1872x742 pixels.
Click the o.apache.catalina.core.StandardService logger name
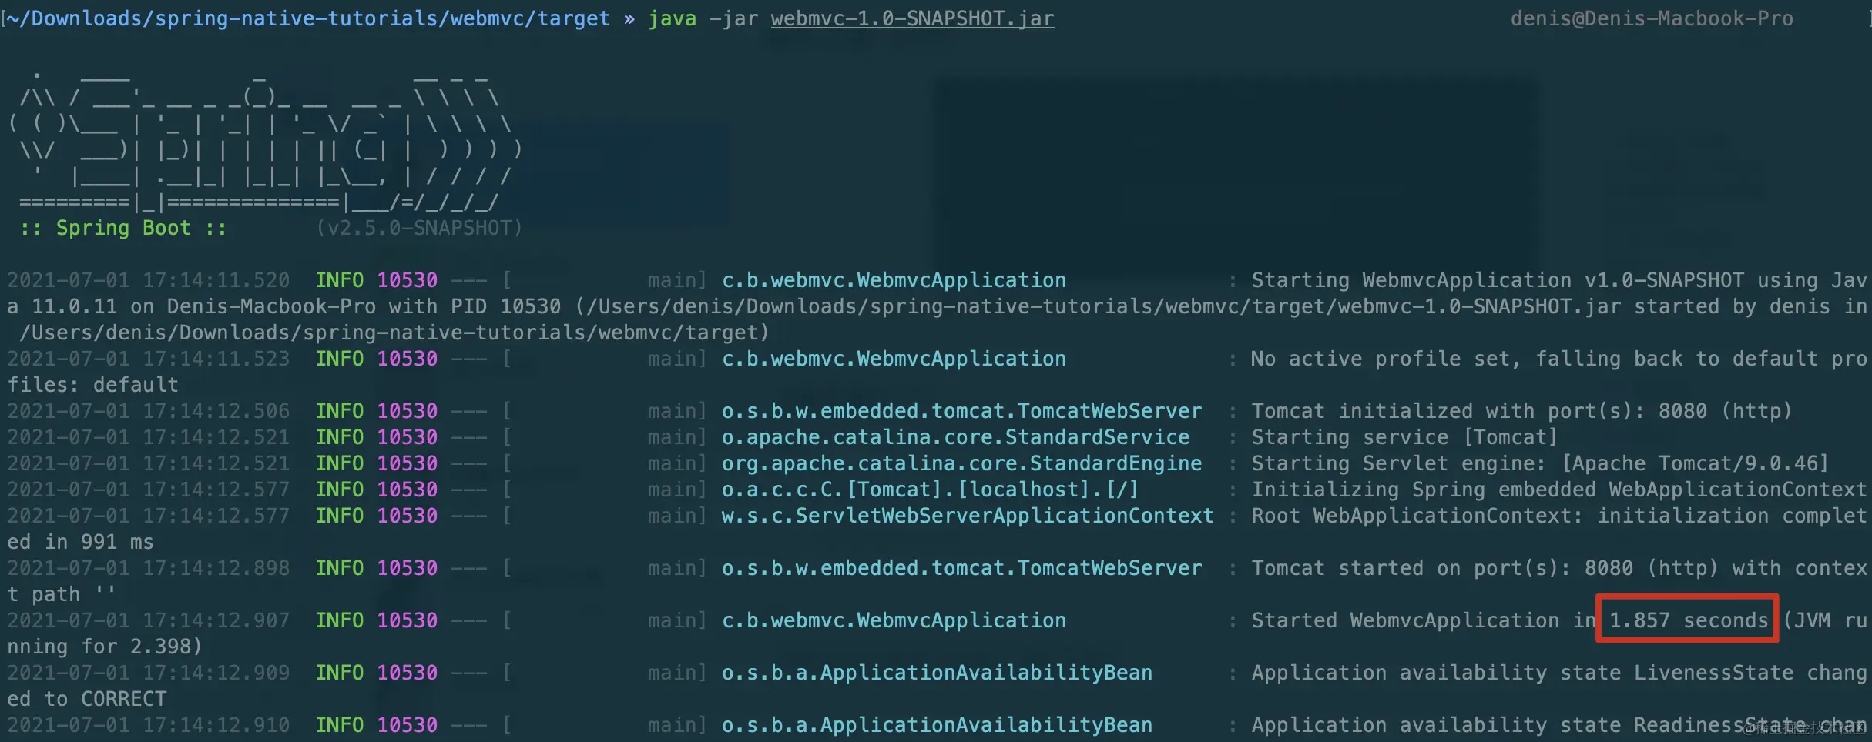coord(955,437)
